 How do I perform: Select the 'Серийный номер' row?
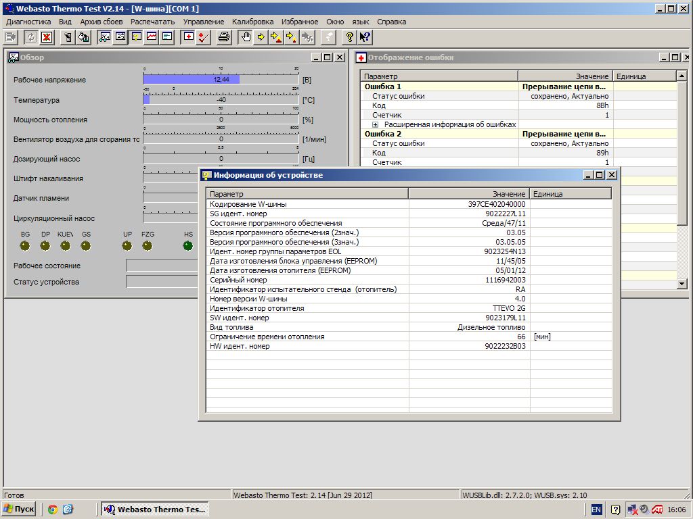(409, 280)
